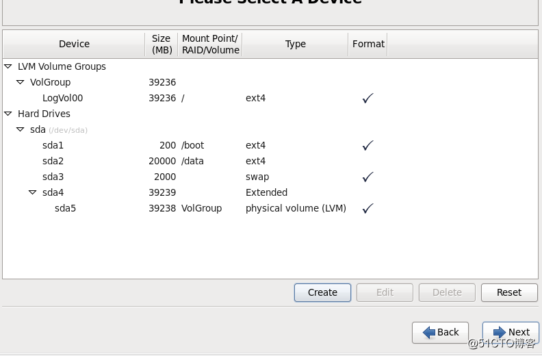Click the Mount Point/RAID/Volume column header
Screen dimensions: 542x356
click(210, 44)
